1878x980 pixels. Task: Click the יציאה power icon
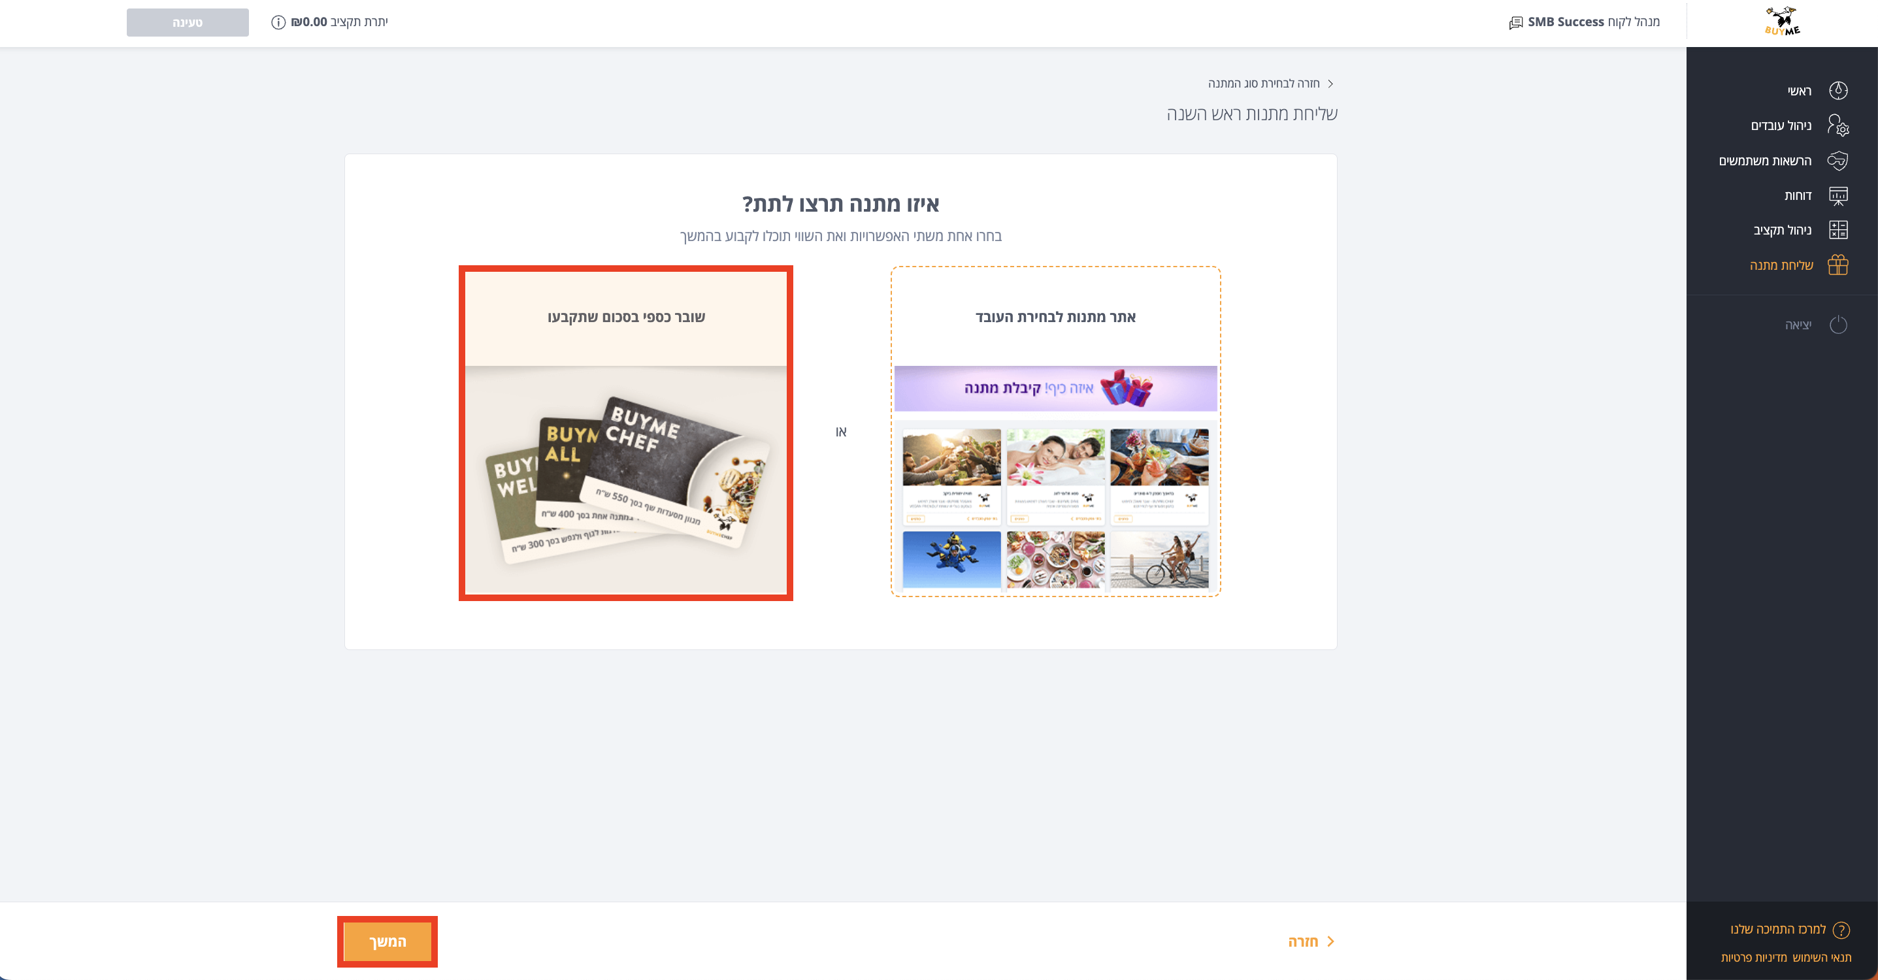click(1838, 325)
